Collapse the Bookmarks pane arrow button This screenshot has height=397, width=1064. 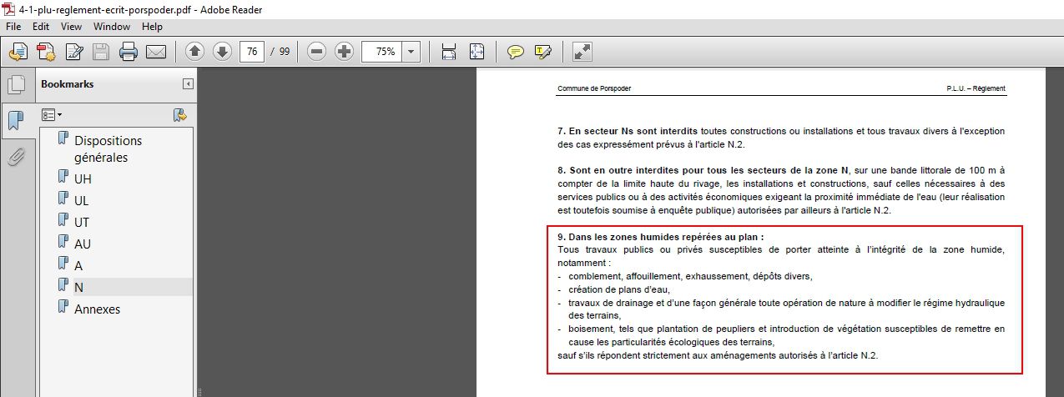(189, 84)
